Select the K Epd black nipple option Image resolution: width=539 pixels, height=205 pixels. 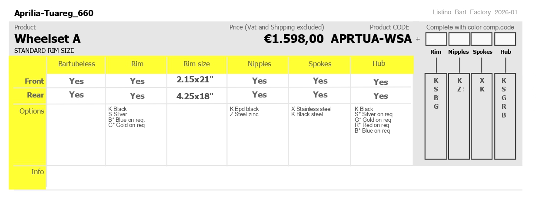(244, 109)
